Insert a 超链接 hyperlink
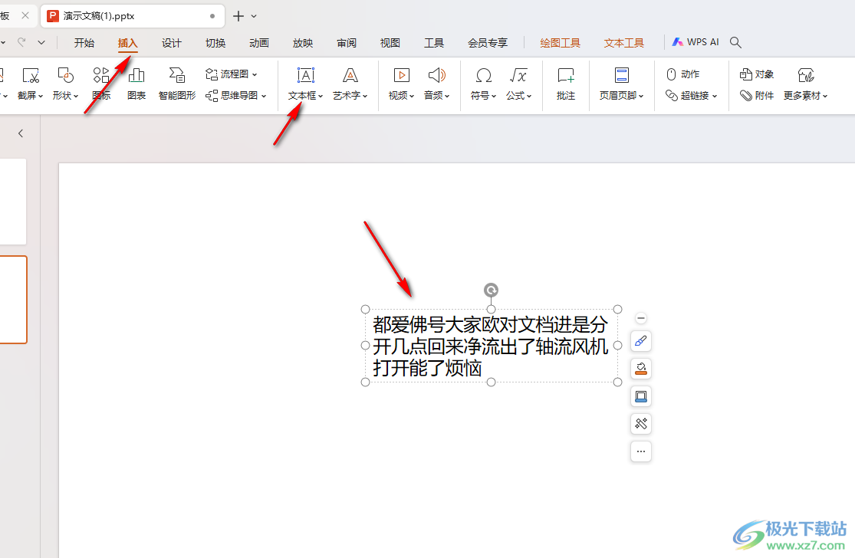This screenshot has height=558, width=855. (x=691, y=95)
